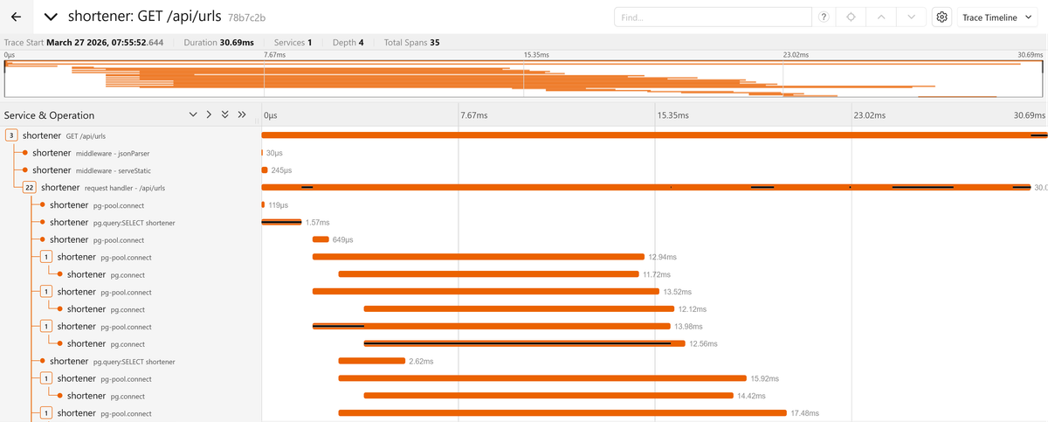Screen dimensions: 1048x422
Task: Click the 12.56ms pg.connect span bar
Action: pyautogui.click(x=525, y=343)
